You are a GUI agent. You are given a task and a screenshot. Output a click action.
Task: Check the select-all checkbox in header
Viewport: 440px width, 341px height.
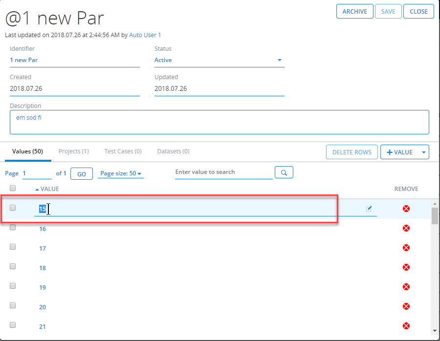pos(13,188)
